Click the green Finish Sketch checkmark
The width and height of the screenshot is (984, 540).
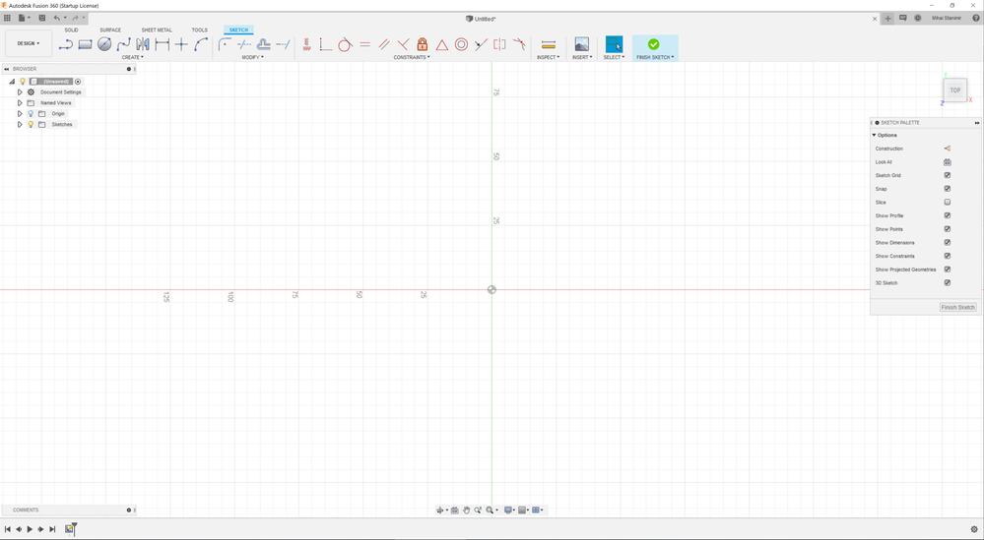click(653, 44)
